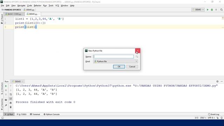The image size is (224, 126).
Task: Run the DEMO configuration from the toolbar
Action: coord(208,9)
